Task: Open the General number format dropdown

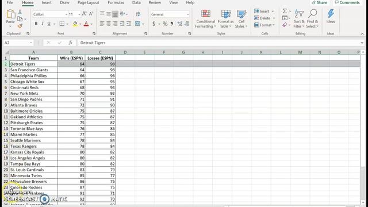Action: [x=187, y=14]
